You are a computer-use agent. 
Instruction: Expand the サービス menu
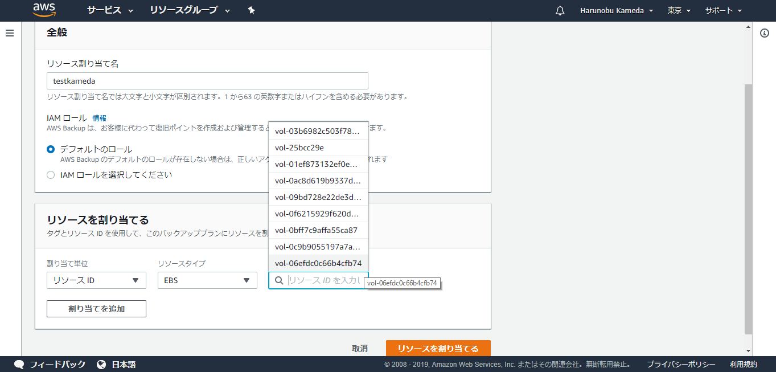point(110,10)
